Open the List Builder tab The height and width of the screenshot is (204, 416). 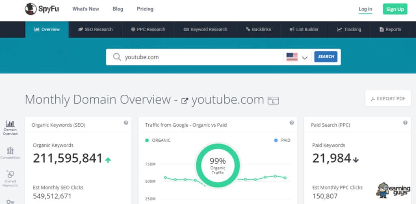(304, 29)
